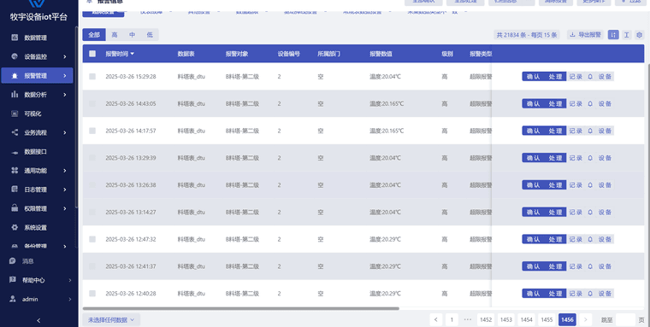Check the row box for 2025-03-26 15:29:28
Image resolution: width=650 pixels, height=327 pixels.
coord(92,77)
